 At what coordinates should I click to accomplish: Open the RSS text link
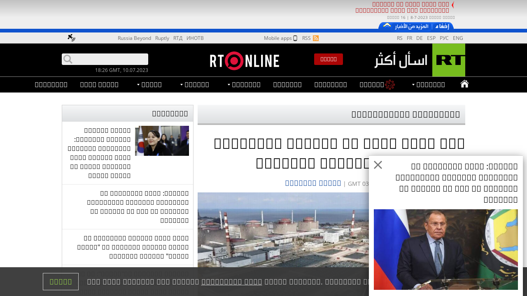tap(306, 38)
